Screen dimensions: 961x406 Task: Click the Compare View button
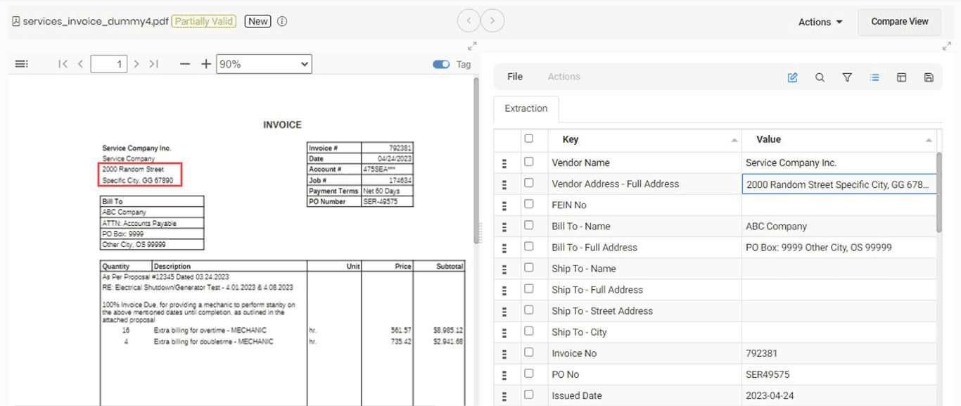point(900,22)
